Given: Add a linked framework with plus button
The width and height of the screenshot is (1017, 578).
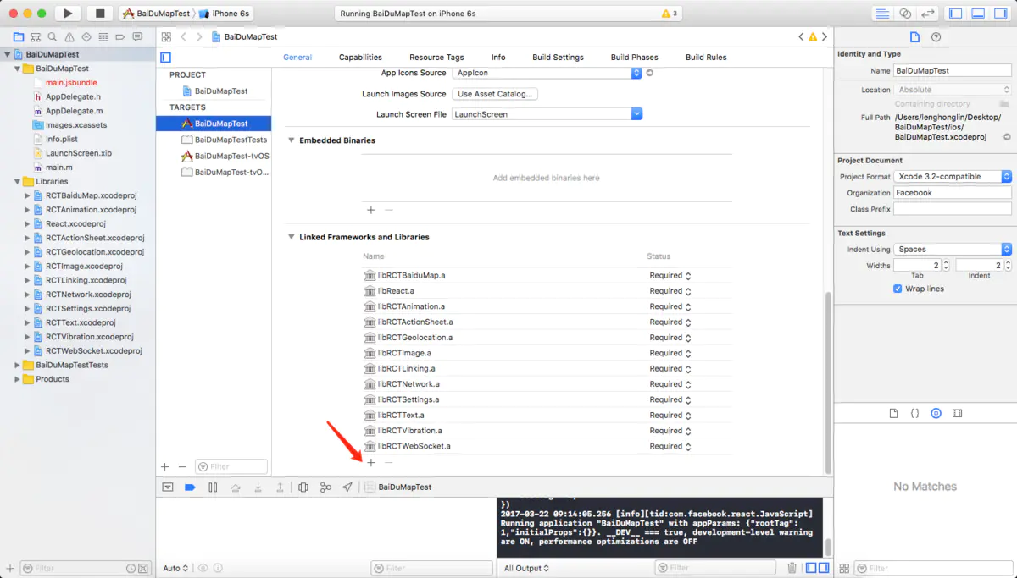Looking at the screenshot, I should coord(371,463).
